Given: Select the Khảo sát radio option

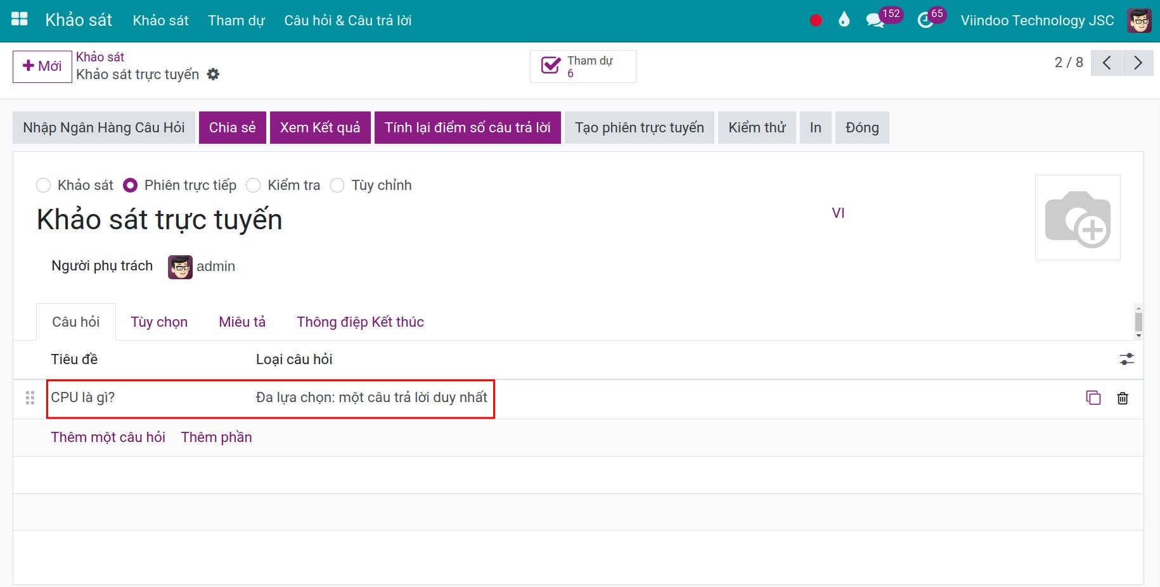Looking at the screenshot, I should tap(43, 185).
